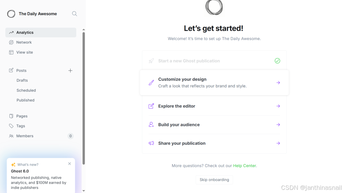
Task: Click the Explore the editor pencil icon
Action: click(x=151, y=106)
